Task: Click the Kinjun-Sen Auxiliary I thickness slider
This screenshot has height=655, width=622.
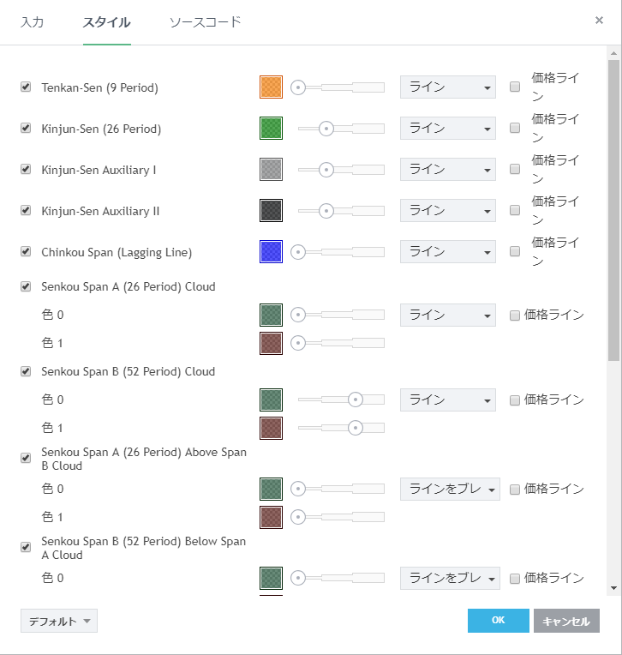Action: (340, 170)
